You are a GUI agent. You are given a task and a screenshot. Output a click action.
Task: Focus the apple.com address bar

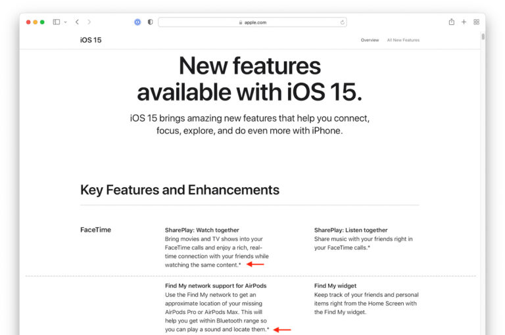(x=252, y=22)
